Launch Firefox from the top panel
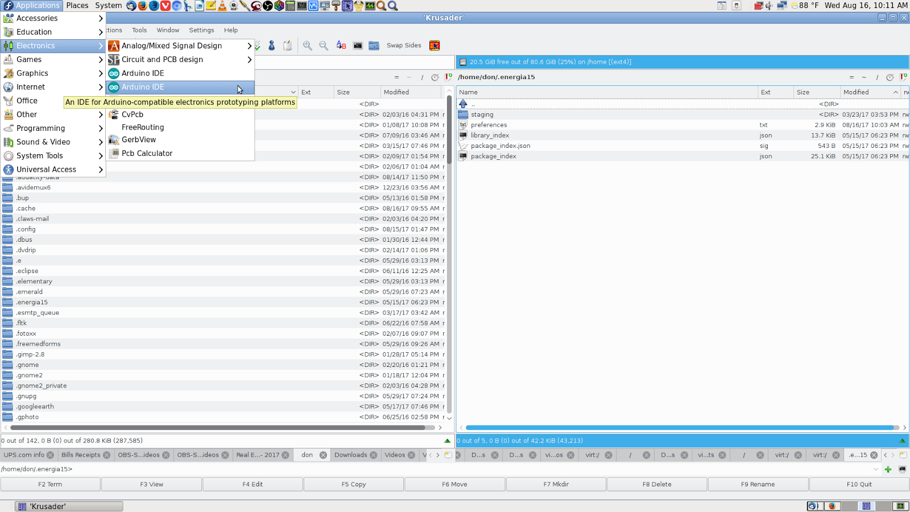 click(142, 6)
